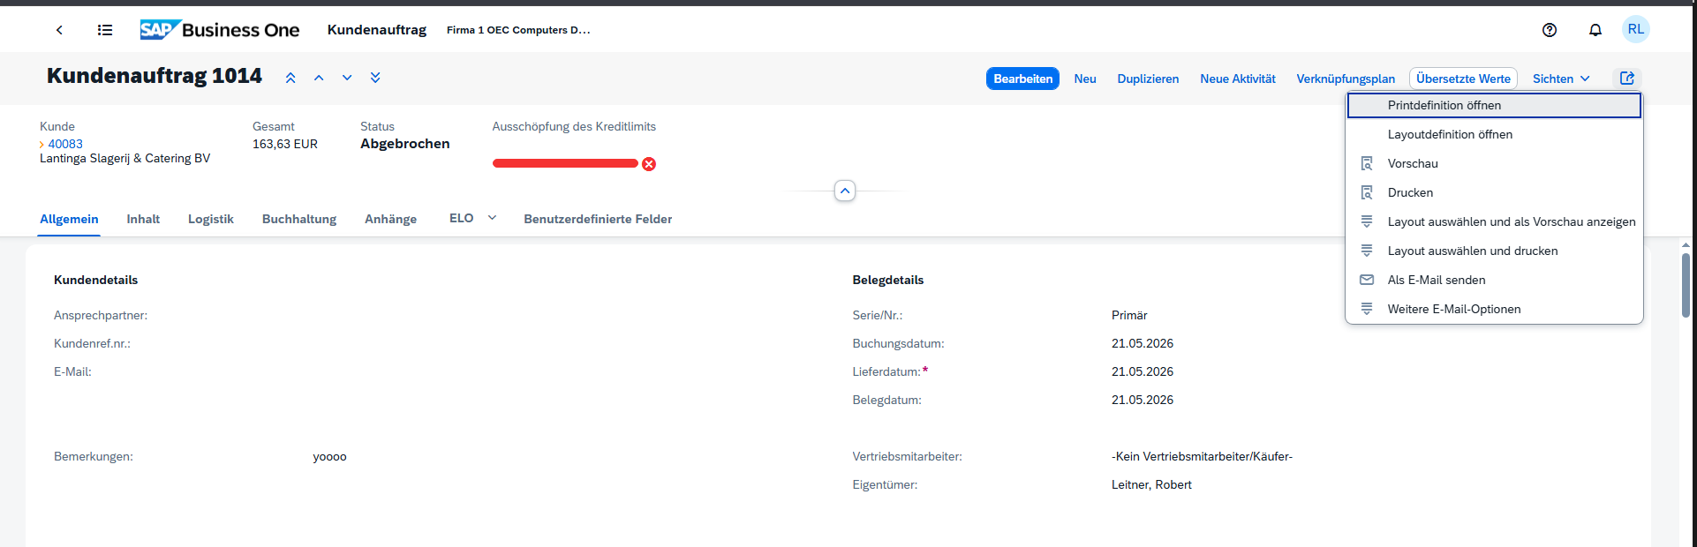Click icon beside Weitere E-Mail-Optionen
Image resolution: width=1697 pixels, height=547 pixels.
[x=1367, y=309]
